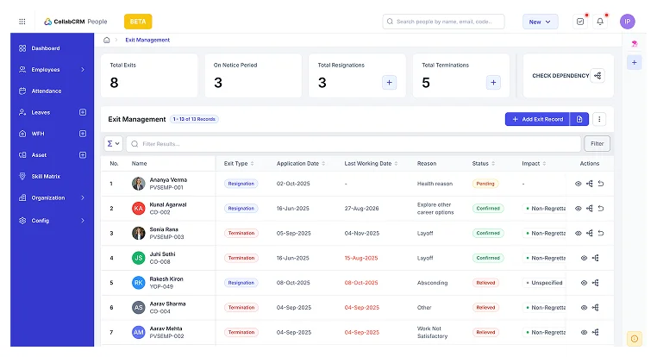Image resolution: width=657 pixels, height=357 pixels.
Task: Open dependency tree icon for Kunal Agarwal
Action: click(590, 208)
